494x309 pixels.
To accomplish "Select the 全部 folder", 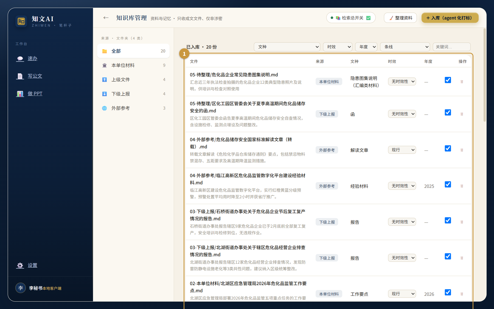I will coord(133,51).
